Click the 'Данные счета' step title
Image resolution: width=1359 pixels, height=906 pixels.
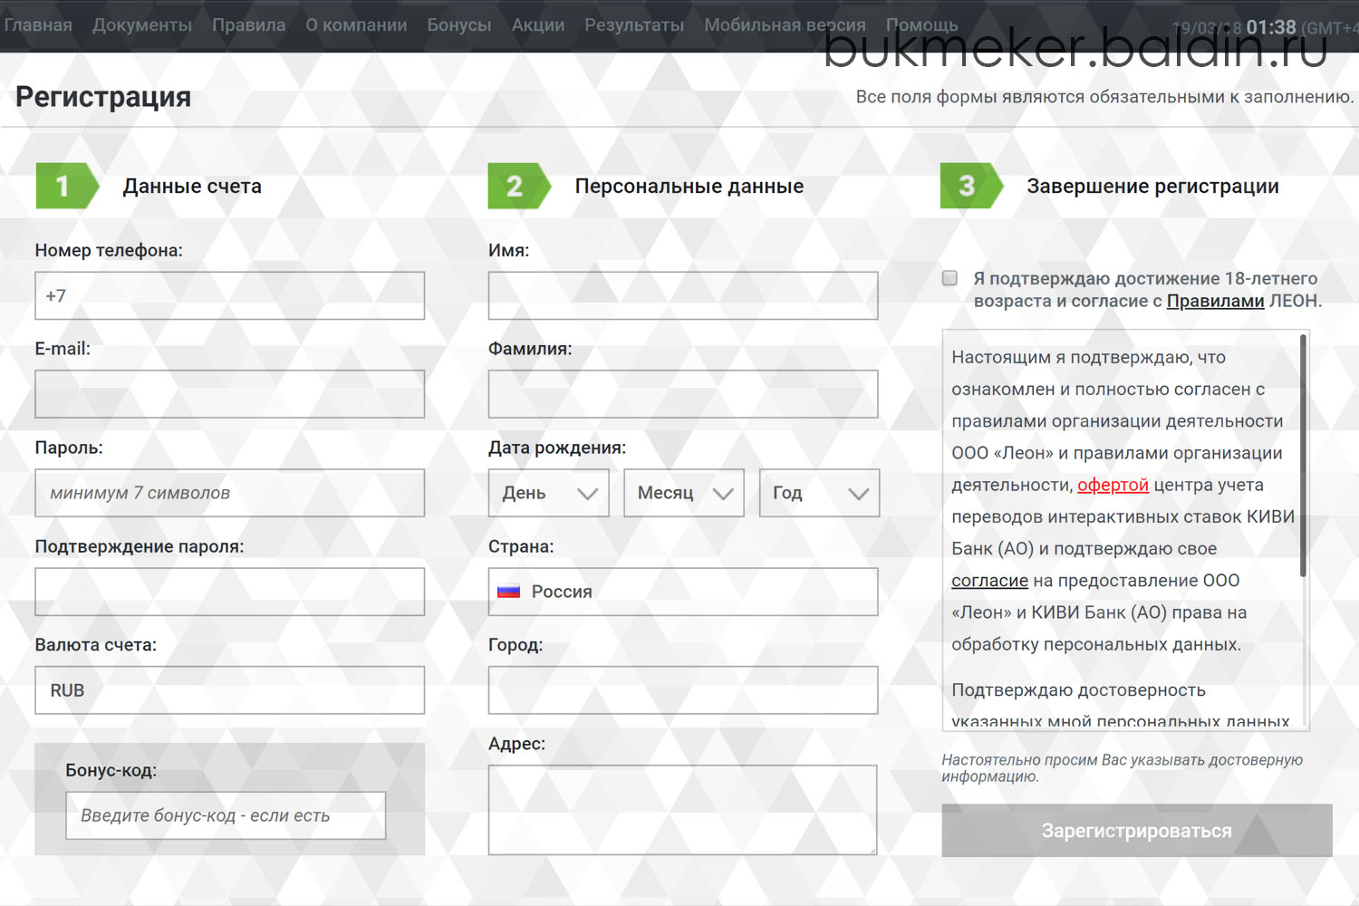pos(192,186)
